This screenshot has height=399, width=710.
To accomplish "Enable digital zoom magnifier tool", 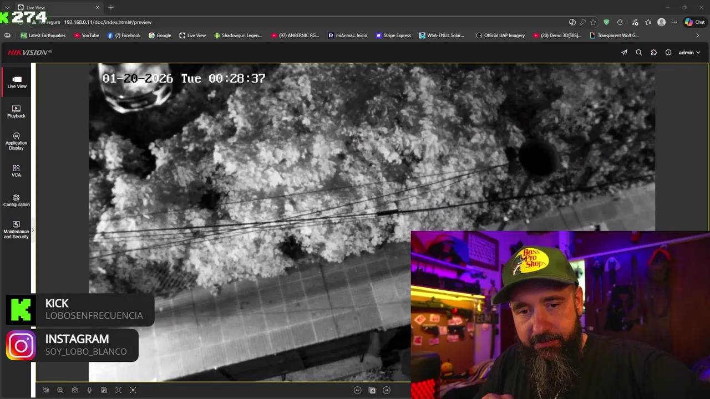I will point(60,390).
